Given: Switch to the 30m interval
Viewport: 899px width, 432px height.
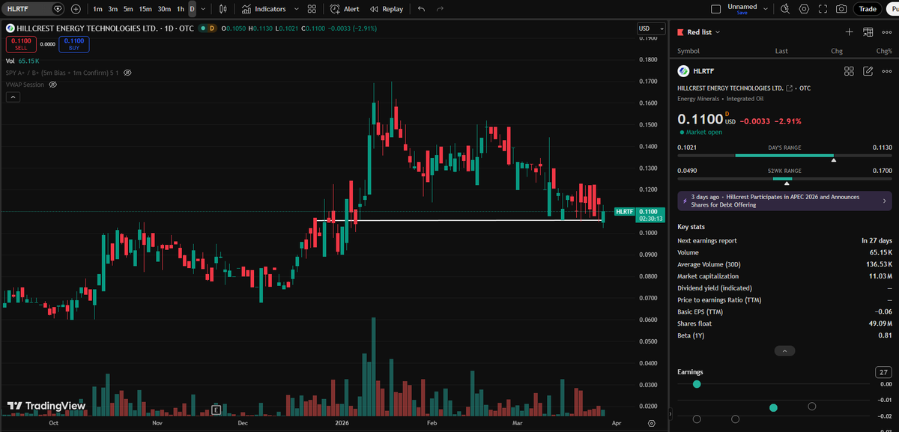Looking at the screenshot, I should [164, 9].
